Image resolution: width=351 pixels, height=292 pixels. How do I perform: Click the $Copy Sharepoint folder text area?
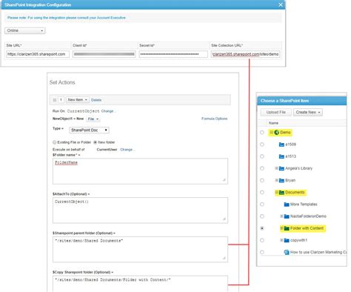140,284
